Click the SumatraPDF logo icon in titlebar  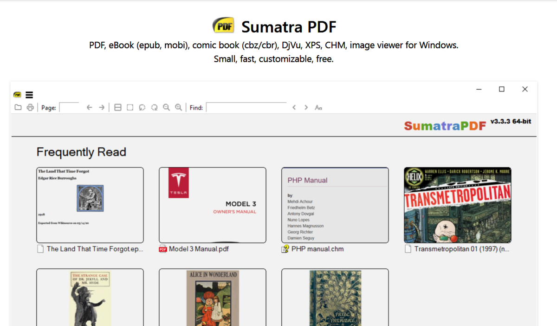(17, 94)
